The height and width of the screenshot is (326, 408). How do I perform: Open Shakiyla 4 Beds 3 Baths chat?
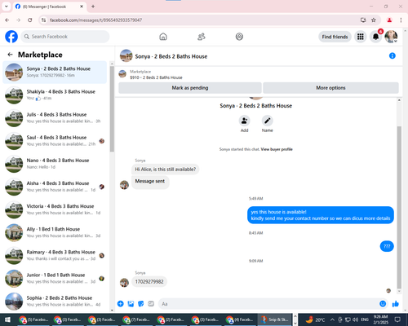55,95
